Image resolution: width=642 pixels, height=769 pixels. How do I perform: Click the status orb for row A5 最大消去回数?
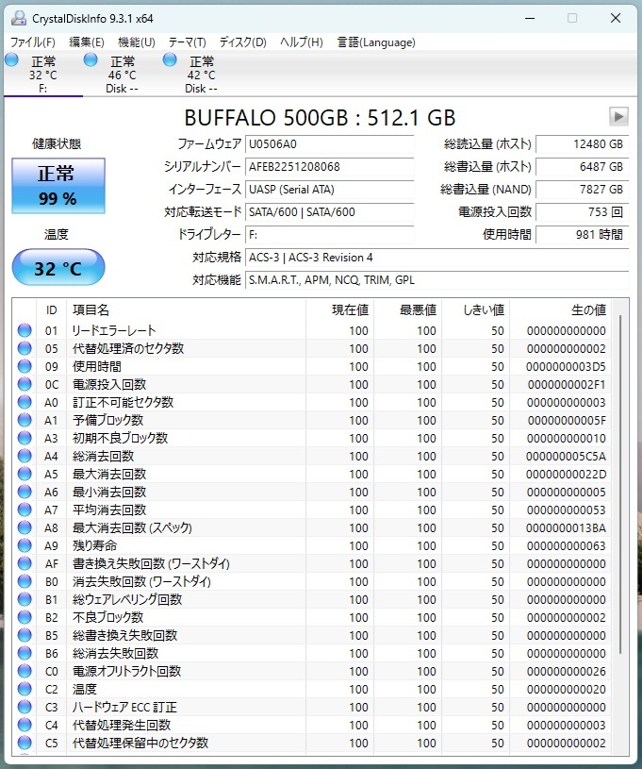pos(25,474)
